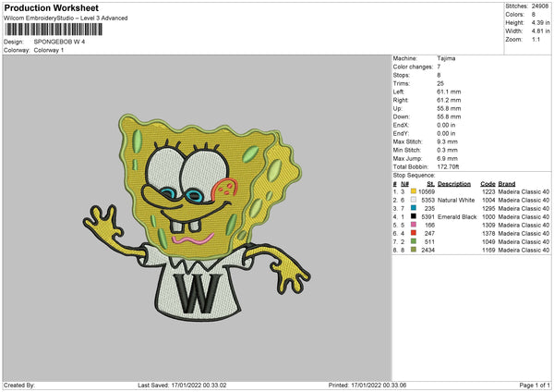This screenshot has height=392, width=554.
Task: Click the "Description" column header
Action: point(454,184)
